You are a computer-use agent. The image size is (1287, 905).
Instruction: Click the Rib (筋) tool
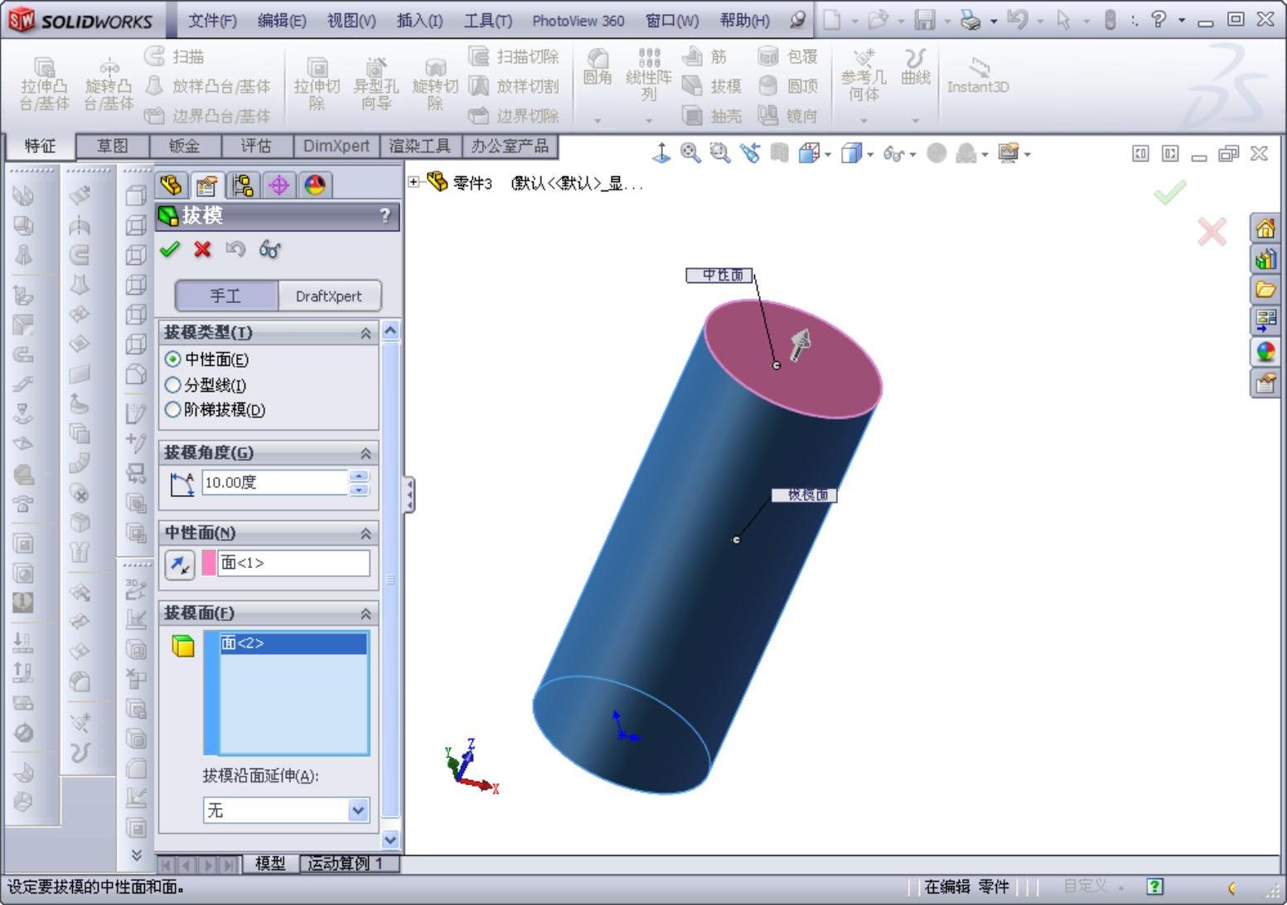pos(704,56)
